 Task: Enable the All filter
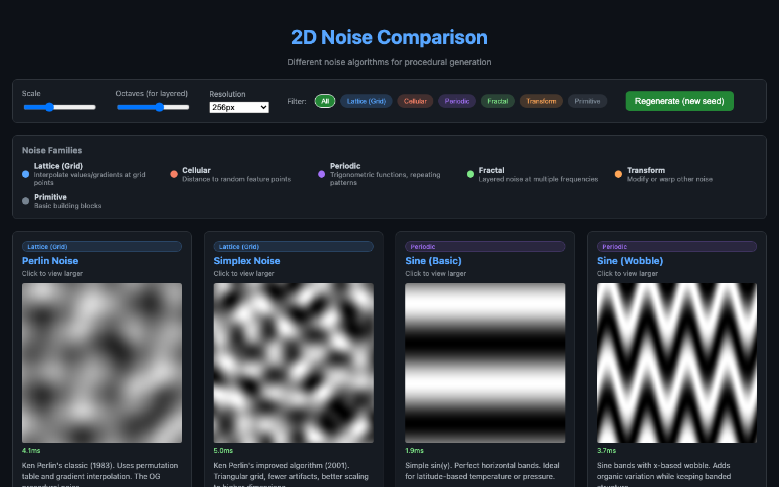click(x=324, y=101)
